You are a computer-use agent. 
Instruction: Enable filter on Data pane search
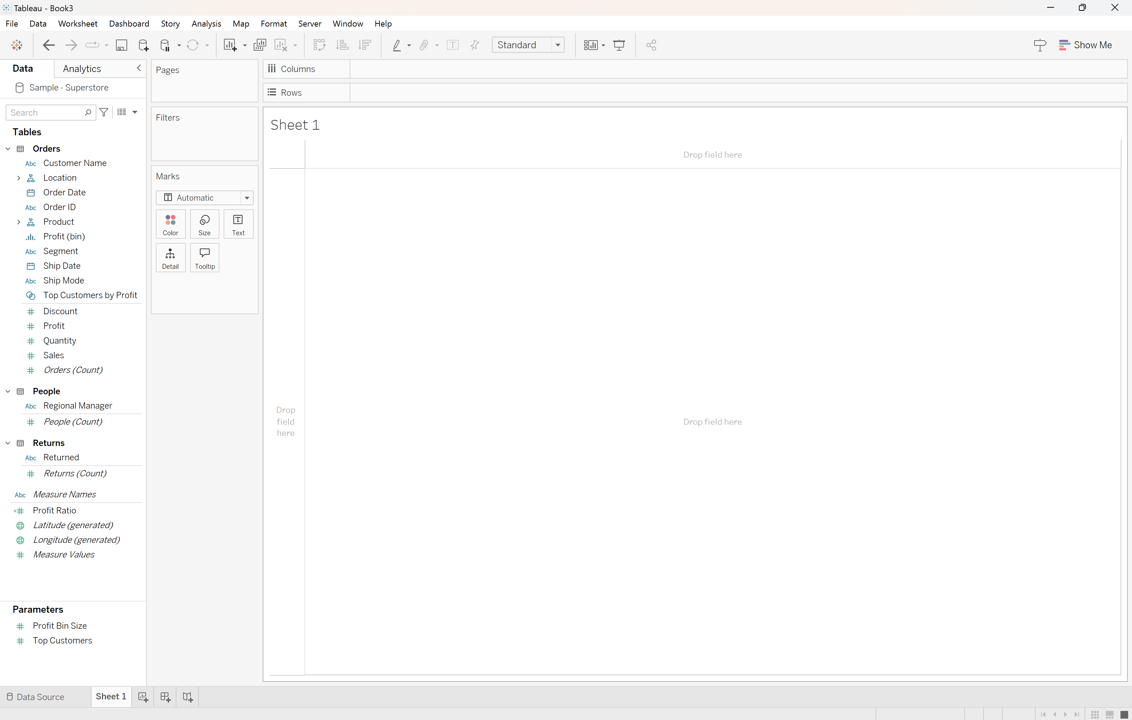(x=104, y=111)
